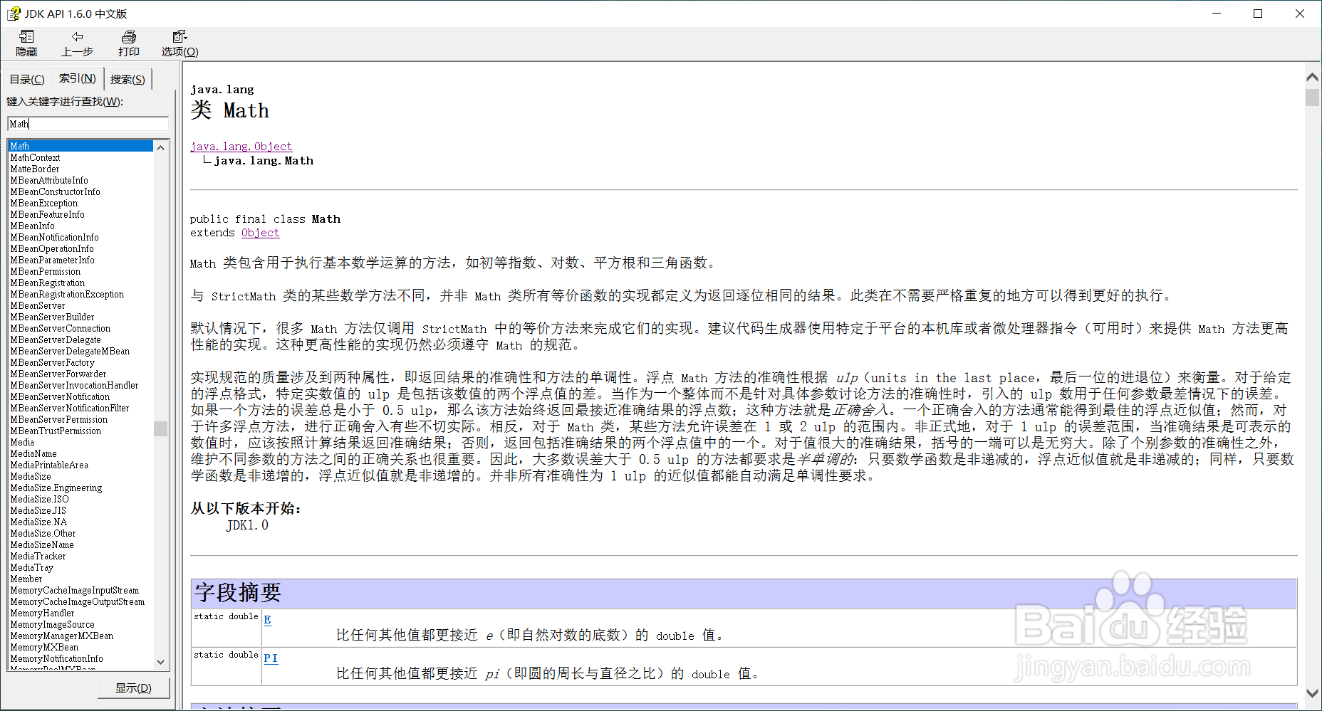Select the MediaTracker index entry

[38, 556]
